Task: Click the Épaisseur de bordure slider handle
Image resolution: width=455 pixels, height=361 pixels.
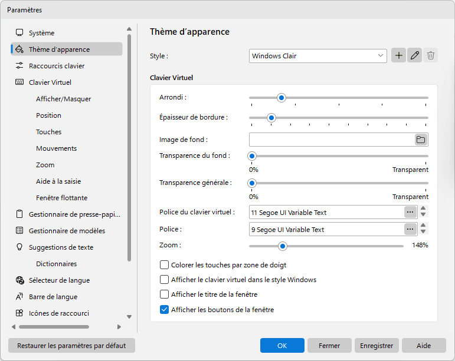Action: click(x=271, y=118)
